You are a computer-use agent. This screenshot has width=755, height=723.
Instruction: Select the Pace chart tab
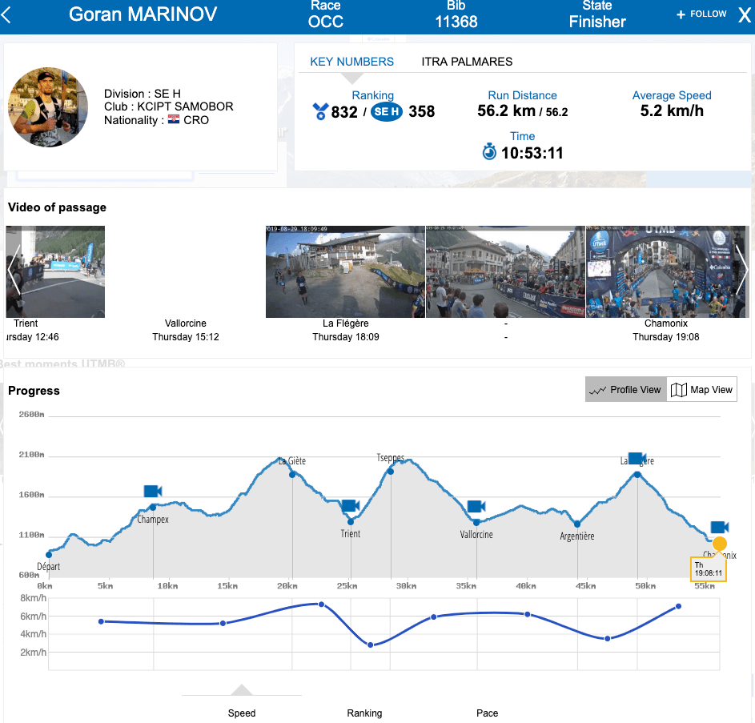[487, 713]
